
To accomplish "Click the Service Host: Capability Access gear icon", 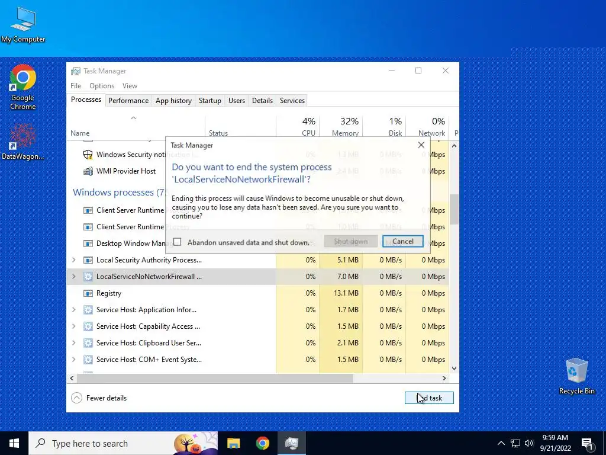I will click(88, 326).
